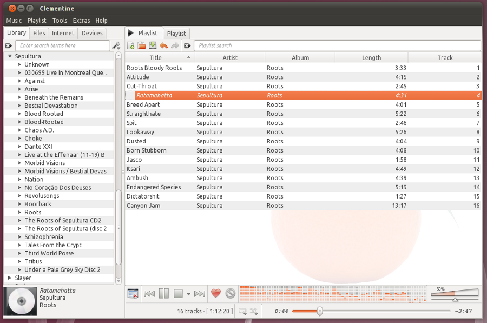
Task: Open a playlist file
Action: click(141, 45)
